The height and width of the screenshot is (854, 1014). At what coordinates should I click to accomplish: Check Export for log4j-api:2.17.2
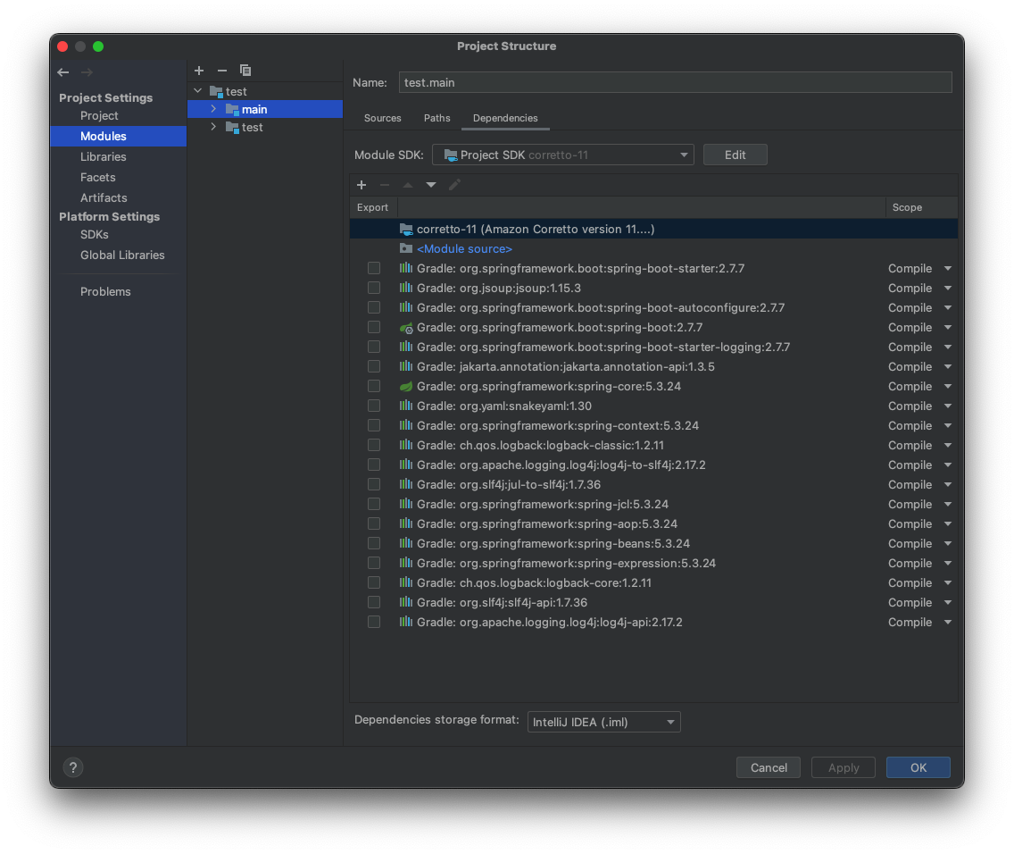(x=374, y=622)
